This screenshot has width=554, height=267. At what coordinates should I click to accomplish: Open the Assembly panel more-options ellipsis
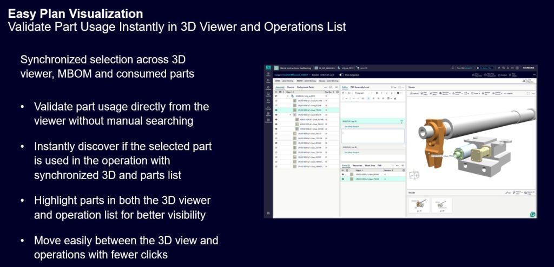point(325,87)
